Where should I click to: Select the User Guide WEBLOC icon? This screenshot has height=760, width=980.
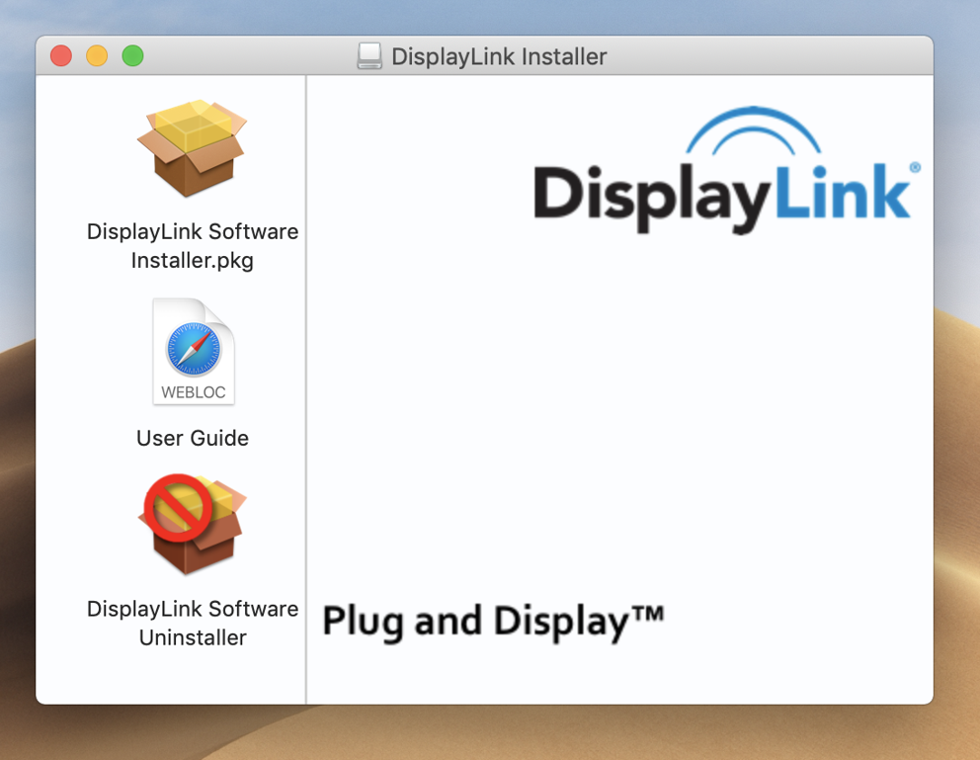coord(193,352)
